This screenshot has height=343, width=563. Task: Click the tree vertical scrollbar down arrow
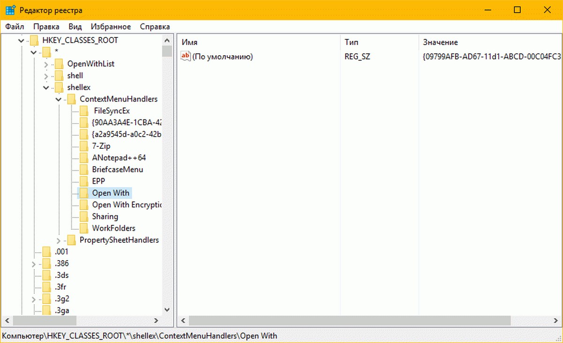(x=167, y=310)
